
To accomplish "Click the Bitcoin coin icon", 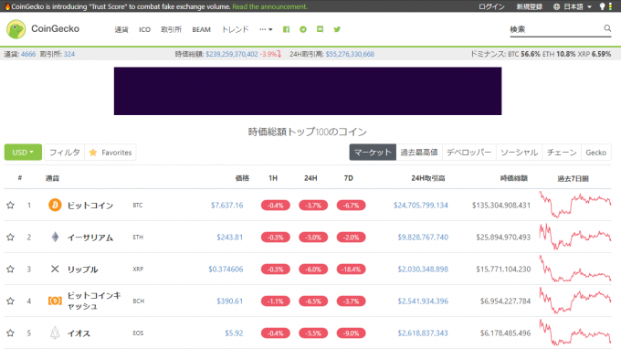I will pos(55,205).
